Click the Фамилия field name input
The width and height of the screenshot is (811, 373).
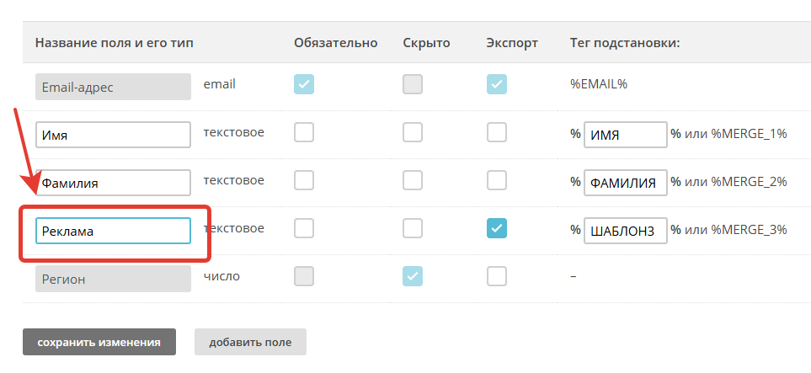114,182
